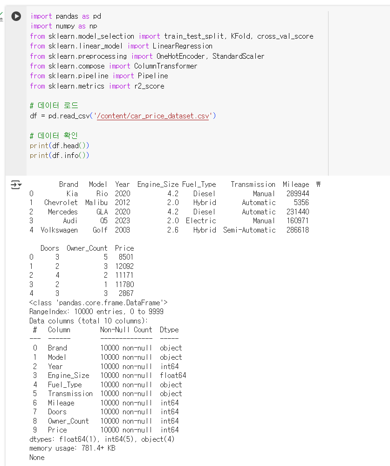The width and height of the screenshot is (390, 466).
Task: Click the 'Chevrolet' cell in row 1
Action: [61, 203]
